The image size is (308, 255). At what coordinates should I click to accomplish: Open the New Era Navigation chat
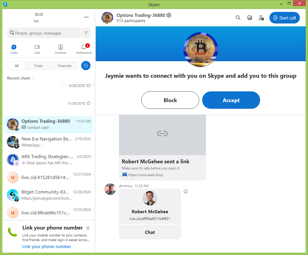coord(49,142)
